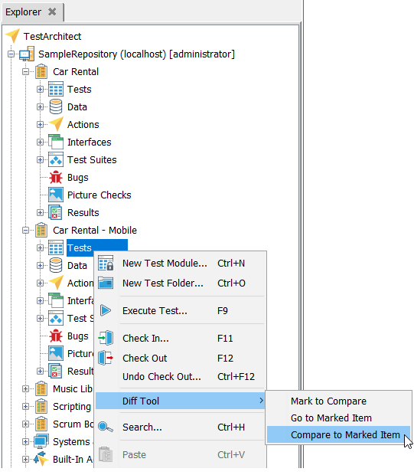Image resolution: width=414 pixels, height=475 pixels.
Task: Click the Actions arrow icon under Car Rental
Action: click(57, 124)
